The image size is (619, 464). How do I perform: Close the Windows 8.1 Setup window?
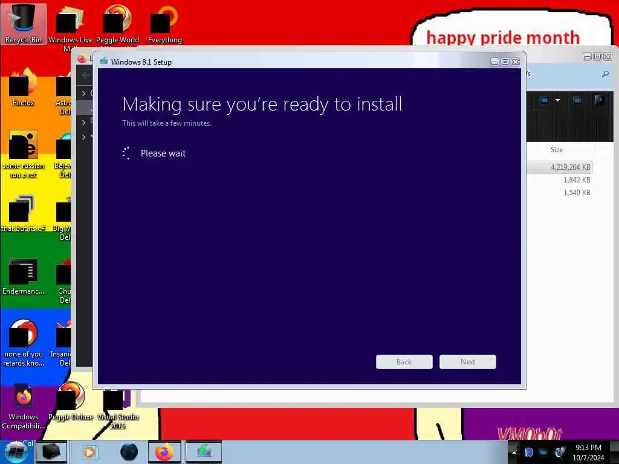pos(516,62)
